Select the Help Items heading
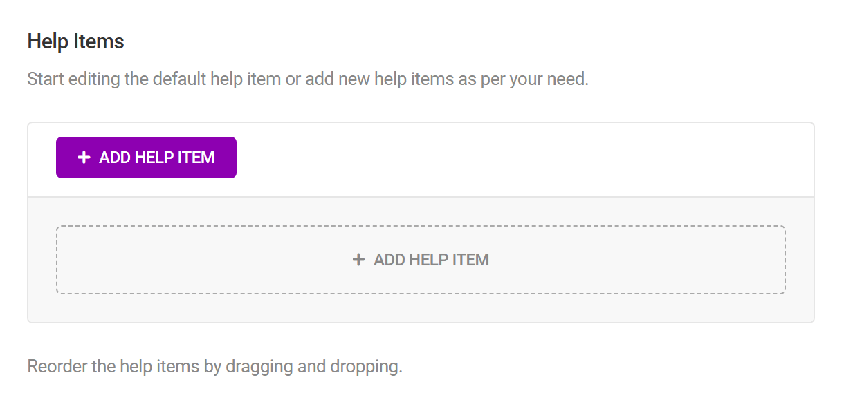 pyautogui.click(x=75, y=41)
